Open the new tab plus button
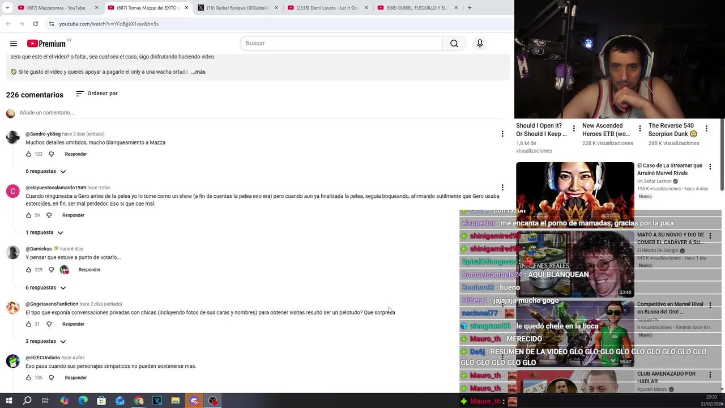This screenshot has height=408, width=725. coord(470,7)
